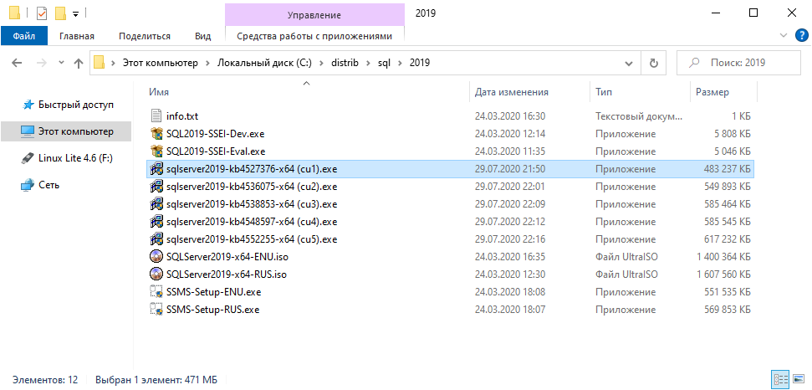Click the SSMS-Setup-RUS.exe icon
Image resolution: width=812 pixels, height=390 pixels.
[156, 310]
